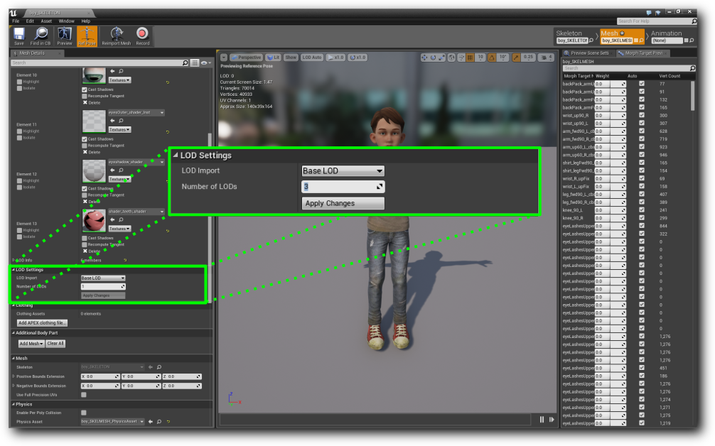715x446 pixels.
Task: Click the Mesh Details search field
Action: tap(100, 62)
